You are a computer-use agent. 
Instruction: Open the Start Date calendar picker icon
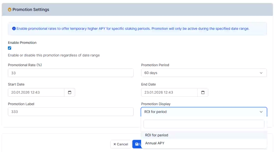70,92
